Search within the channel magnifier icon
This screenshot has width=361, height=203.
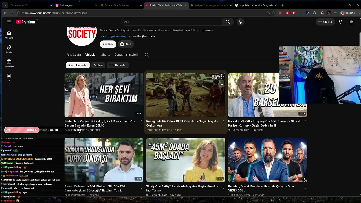(147, 55)
